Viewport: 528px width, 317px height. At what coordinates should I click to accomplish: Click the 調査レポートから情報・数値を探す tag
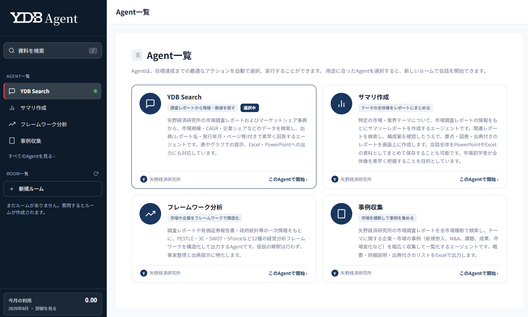click(203, 108)
